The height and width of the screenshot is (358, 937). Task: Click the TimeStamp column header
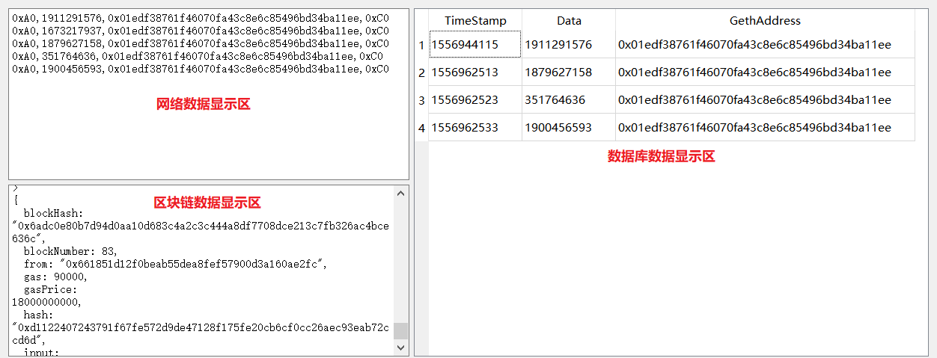click(475, 21)
